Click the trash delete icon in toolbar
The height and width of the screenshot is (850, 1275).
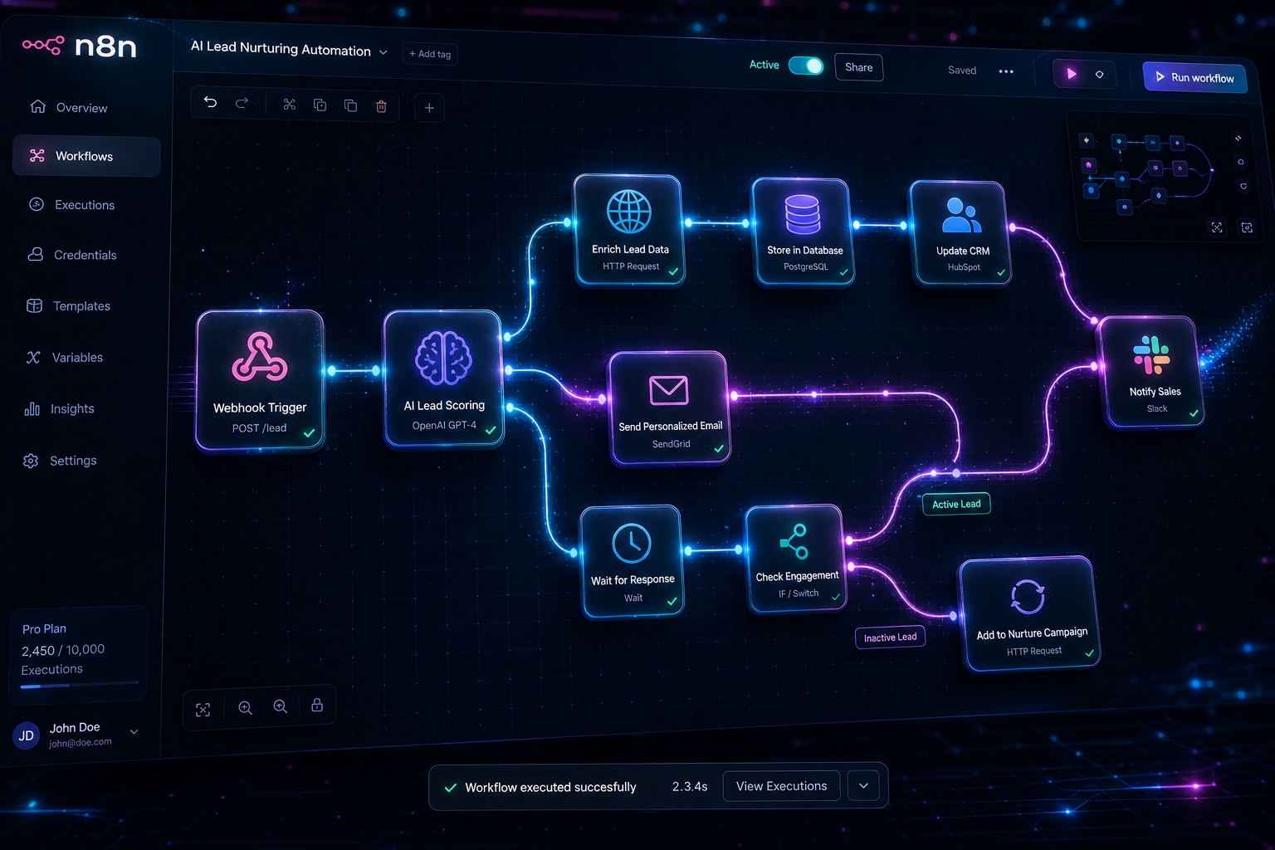click(x=381, y=106)
